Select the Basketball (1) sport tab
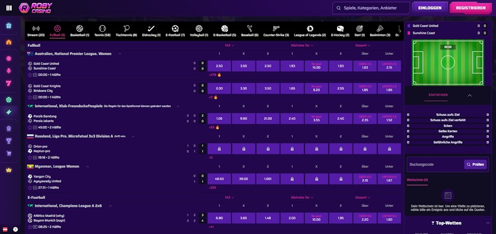 coord(79,31)
